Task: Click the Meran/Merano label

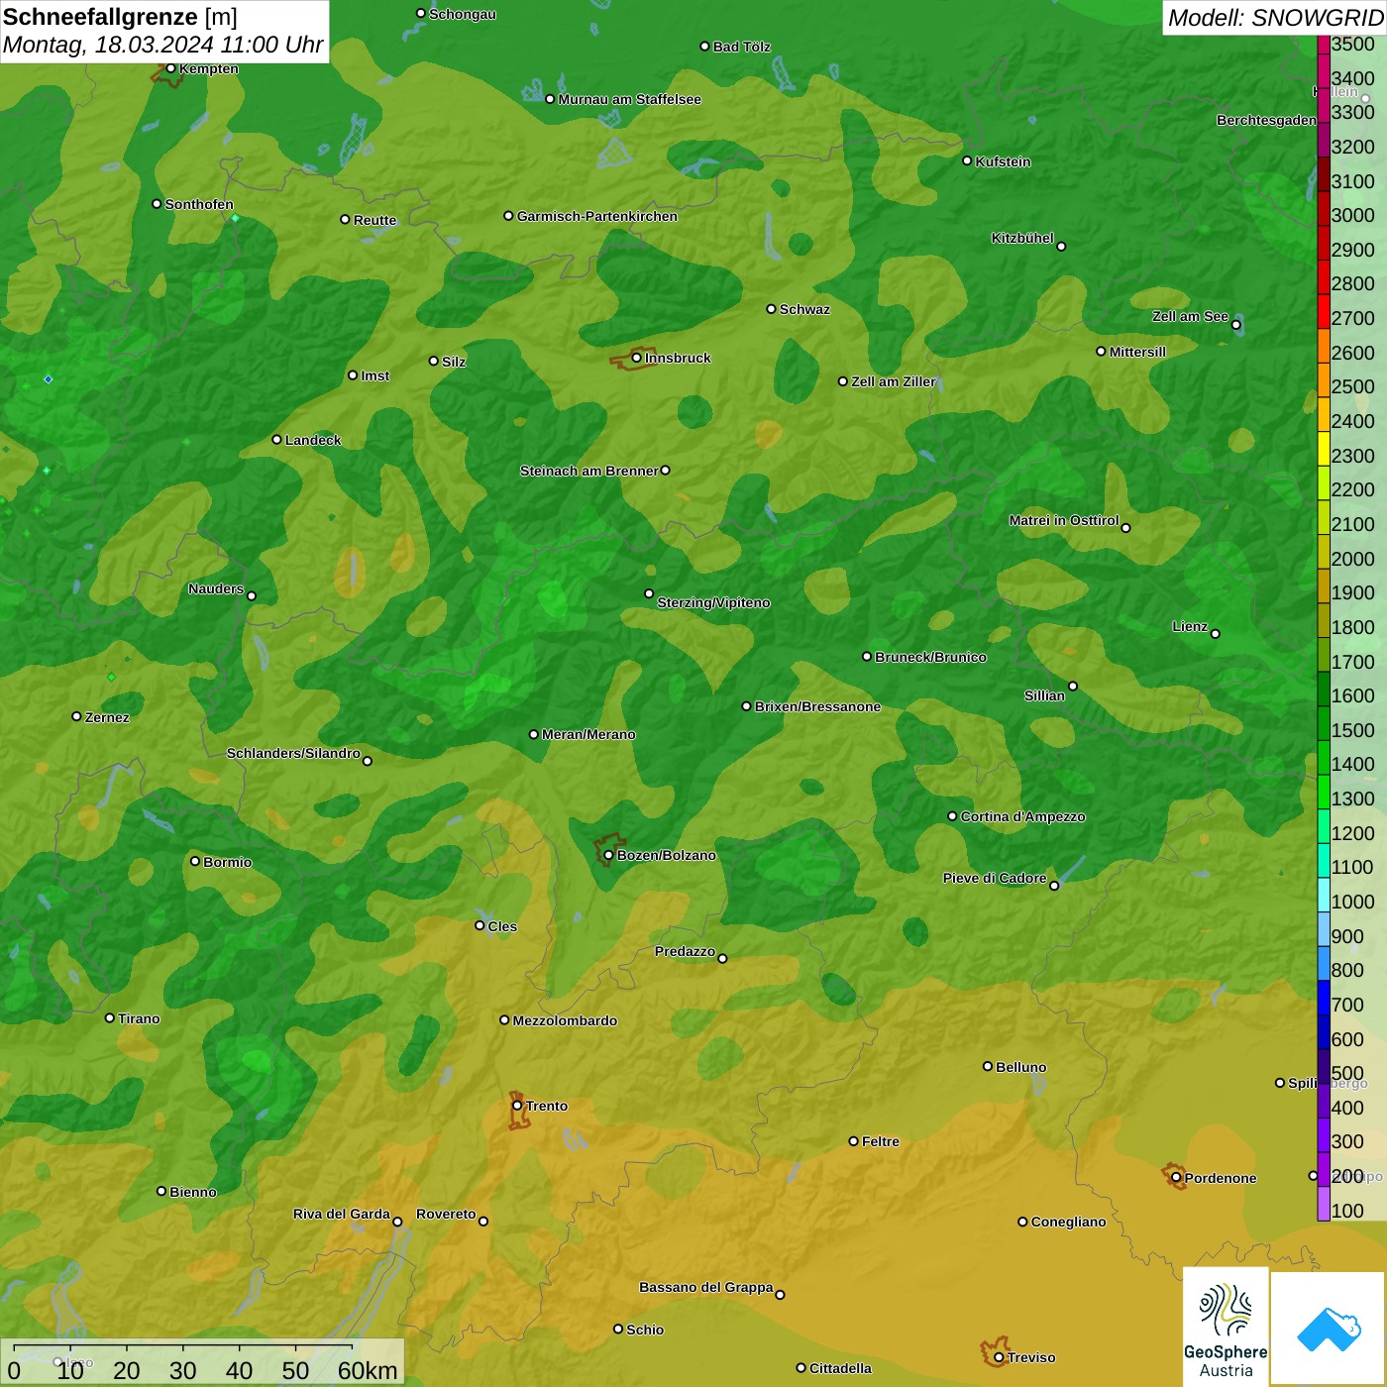Action: [588, 734]
